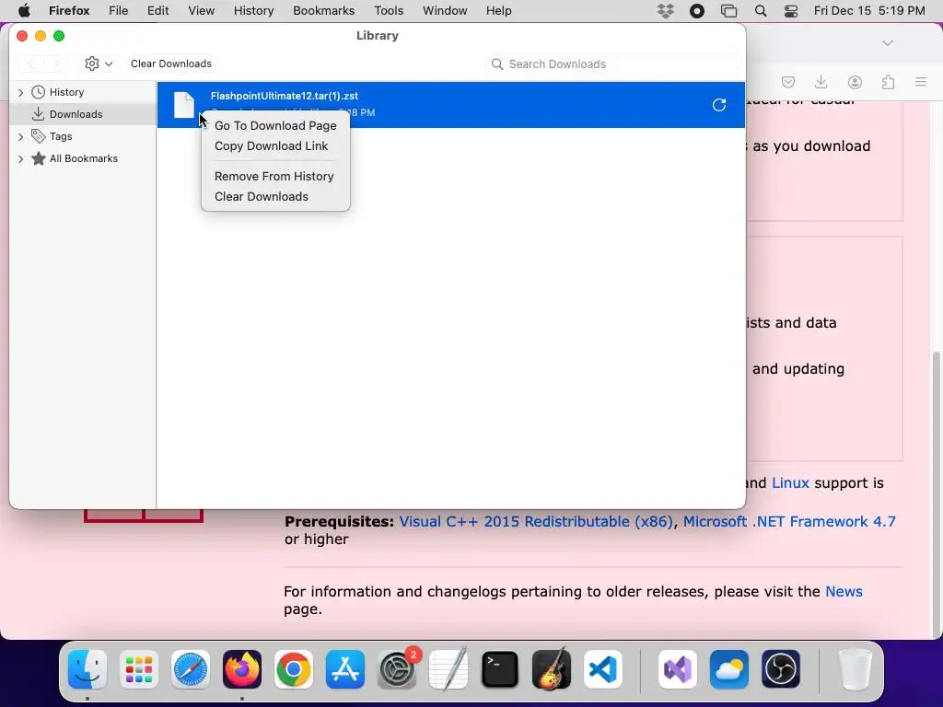Open the News link
Viewport: 943px width, 707px height.
[x=844, y=592]
